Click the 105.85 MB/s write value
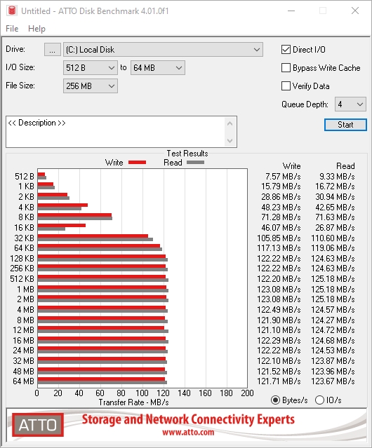The height and width of the screenshot is (448, 372). pos(279,238)
